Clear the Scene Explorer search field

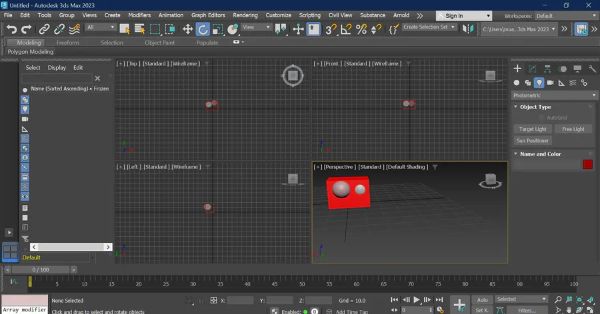click(x=97, y=78)
